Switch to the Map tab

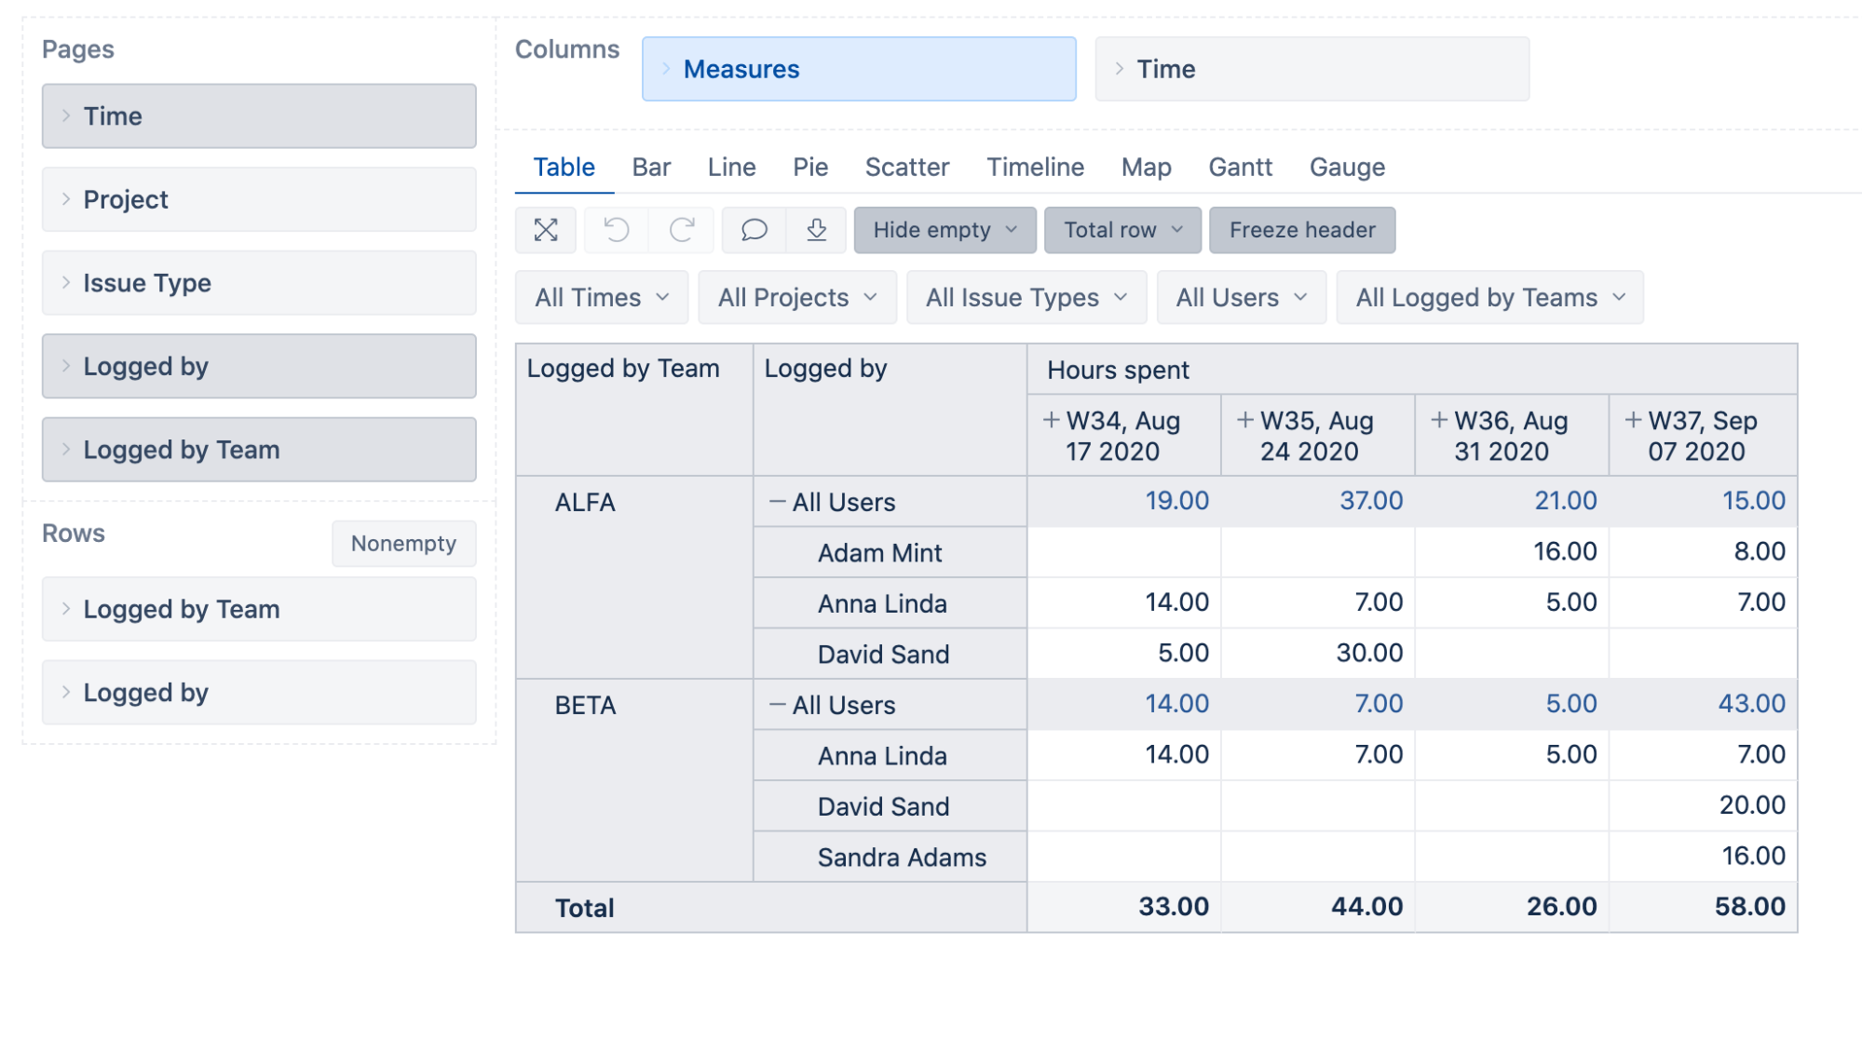click(1146, 168)
